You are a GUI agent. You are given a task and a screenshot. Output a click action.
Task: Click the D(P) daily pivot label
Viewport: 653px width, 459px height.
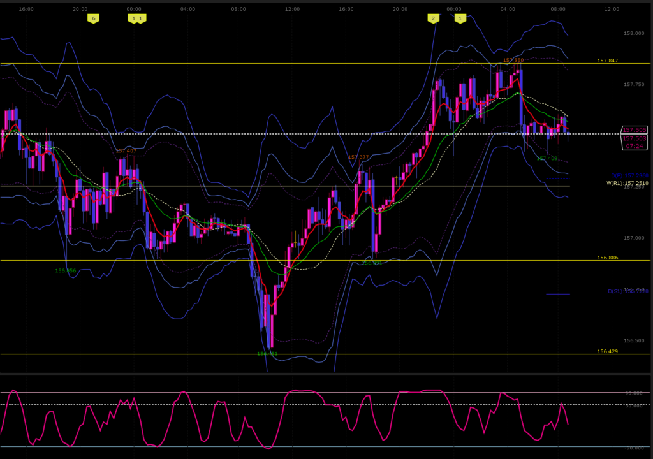point(629,175)
